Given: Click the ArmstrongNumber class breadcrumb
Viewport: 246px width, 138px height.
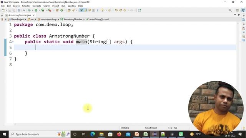Looking at the screenshot, I should pyautogui.click(x=71, y=20).
